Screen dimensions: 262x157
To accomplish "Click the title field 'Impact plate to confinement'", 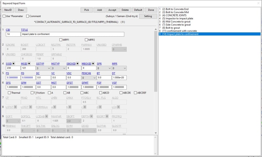I will [x=72, y=34].
